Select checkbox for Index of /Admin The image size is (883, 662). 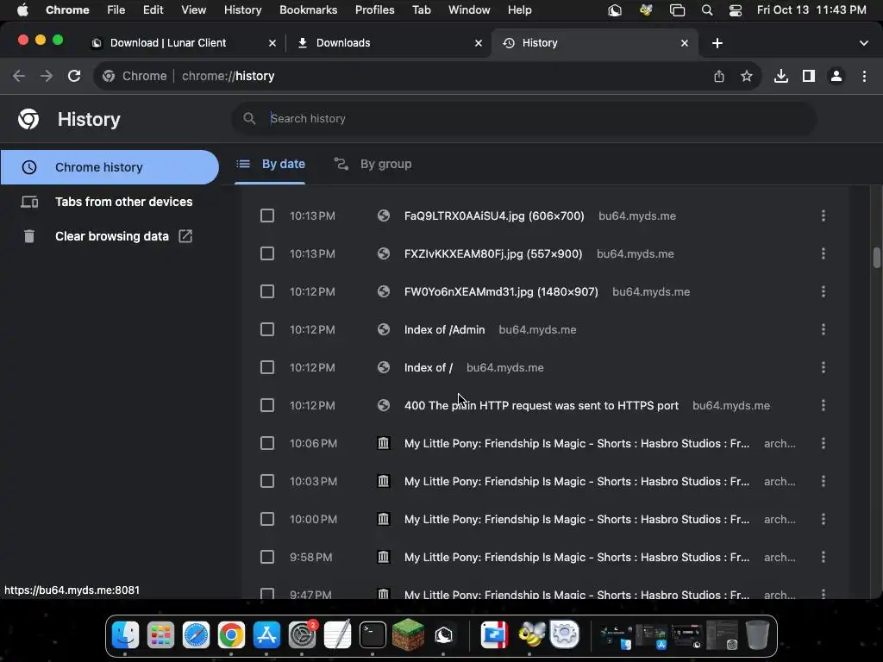pyautogui.click(x=267, y=329)
